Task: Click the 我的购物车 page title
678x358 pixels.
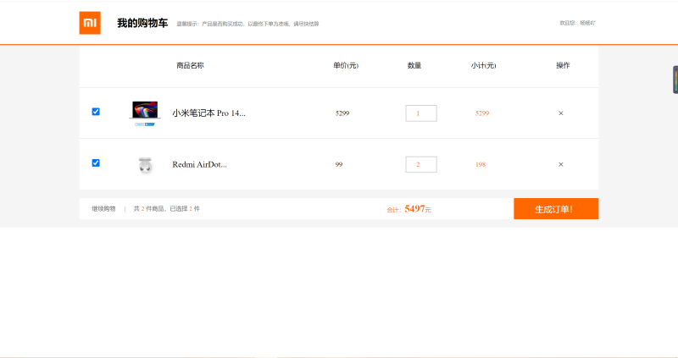Action: 142,24
